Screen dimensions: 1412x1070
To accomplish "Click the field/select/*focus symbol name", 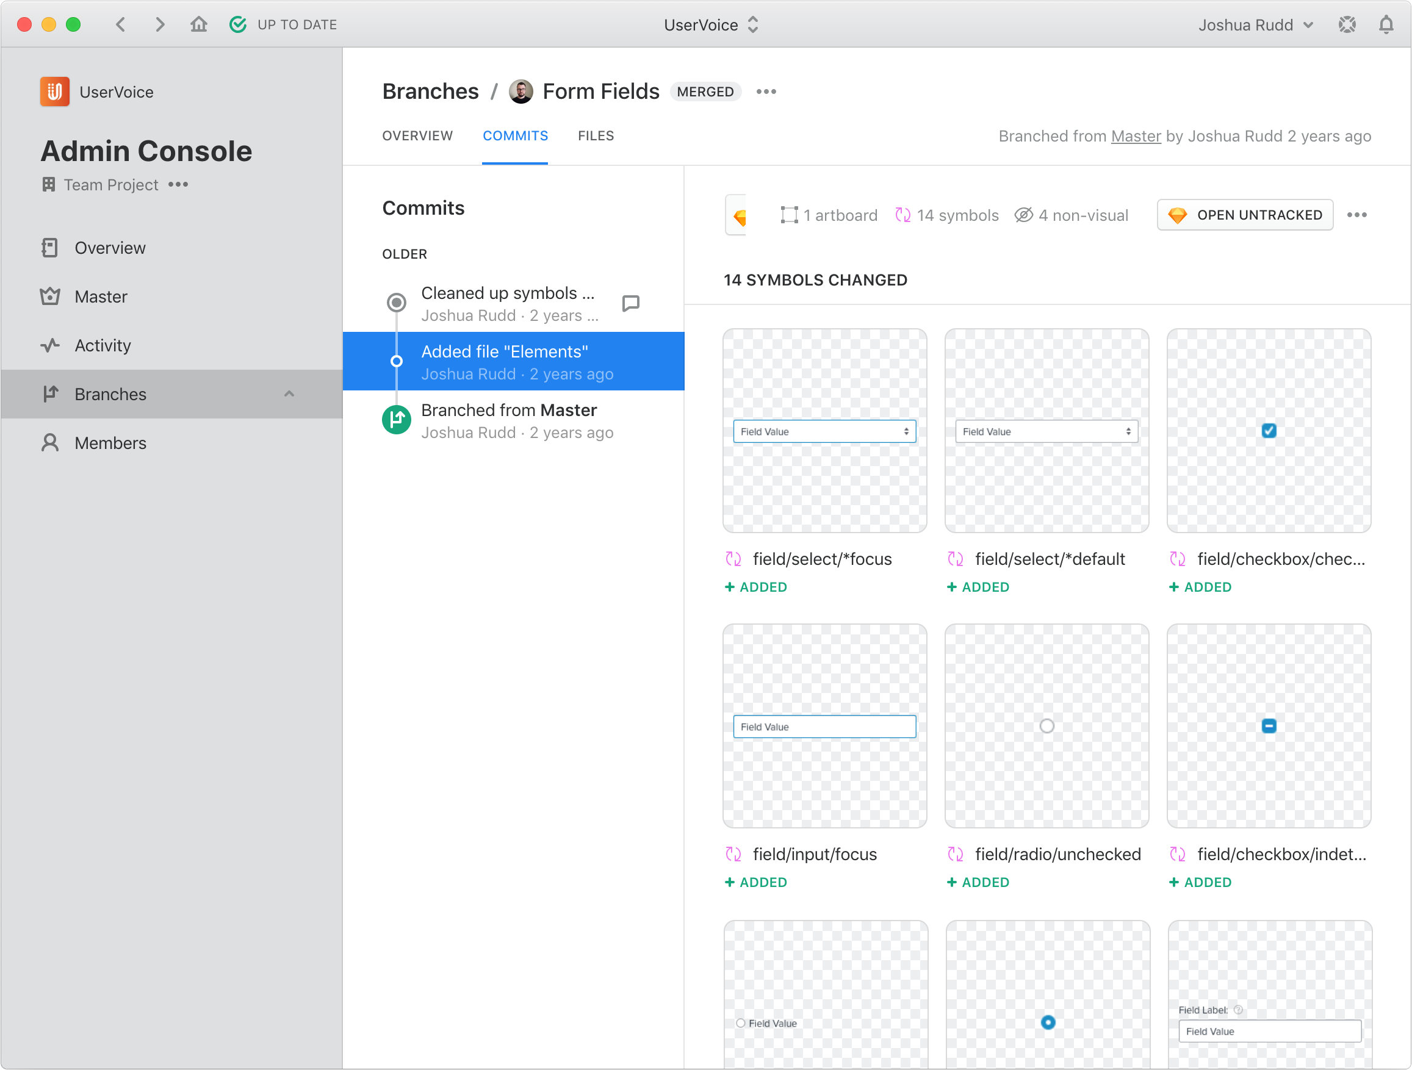I will (x=822, y=559).
